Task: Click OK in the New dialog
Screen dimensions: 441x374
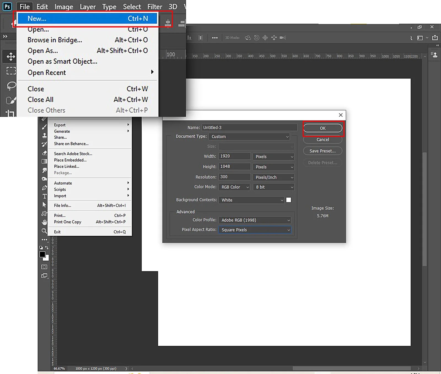Action: click(323, 128)
